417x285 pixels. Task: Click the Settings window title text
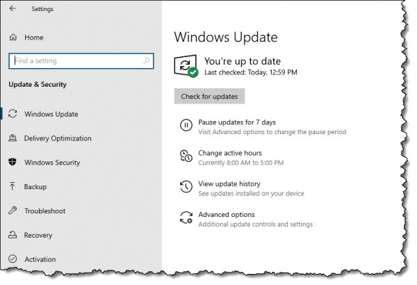(x=42, y=9)
